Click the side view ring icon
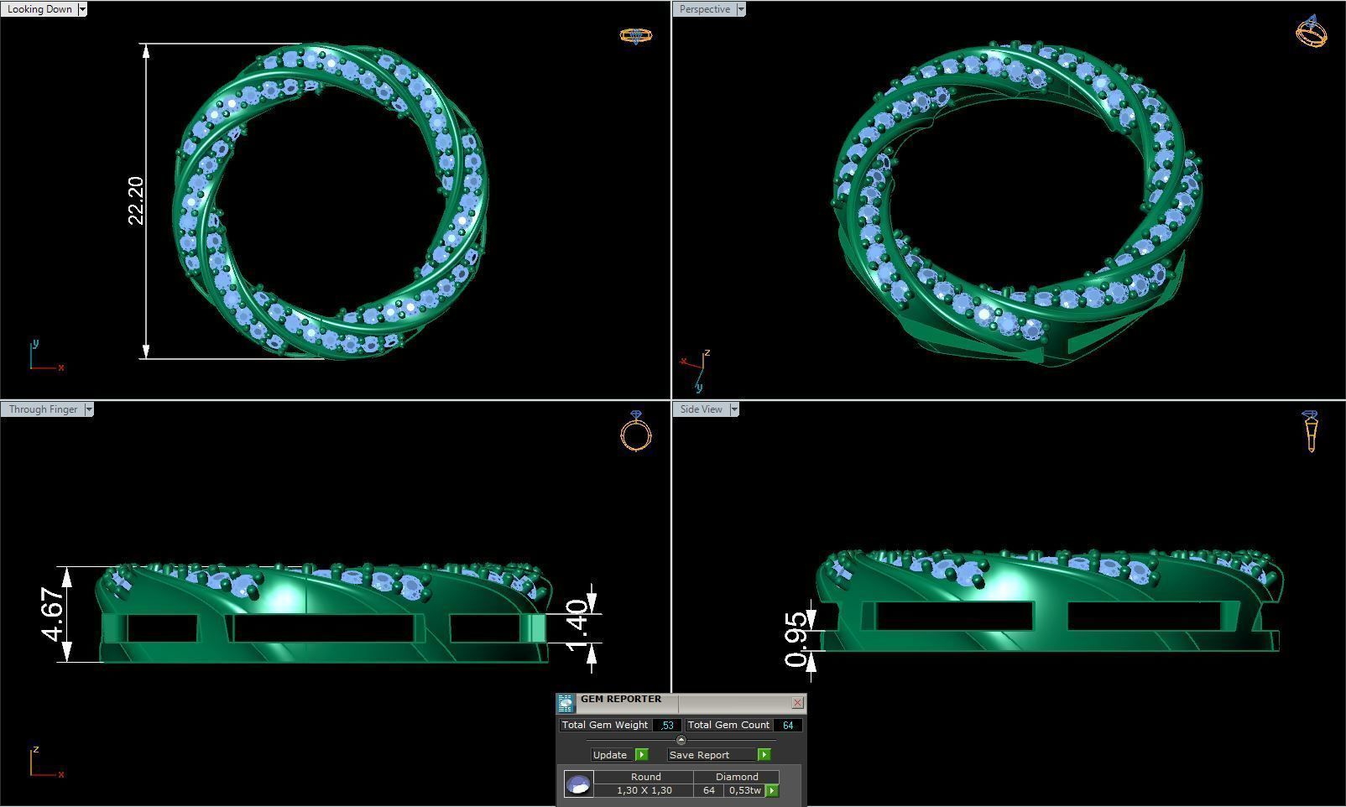The image size is (1346, 807). [1312, 431]
